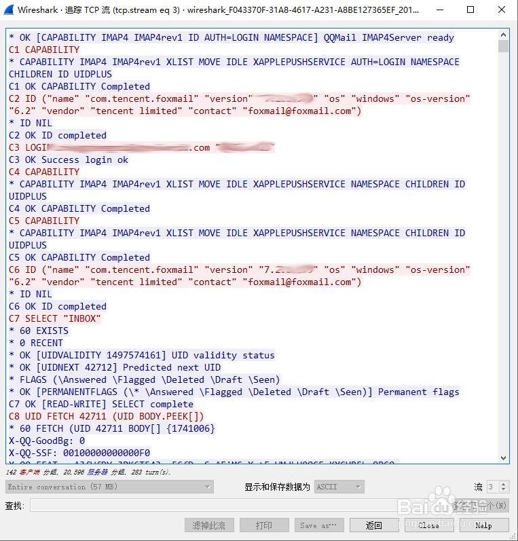
Task: Click the stream number field showing 3
Action: tap(493, 487)
